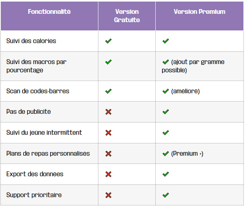Click the premium checkmark for Support prioritaire

[166, 195]
